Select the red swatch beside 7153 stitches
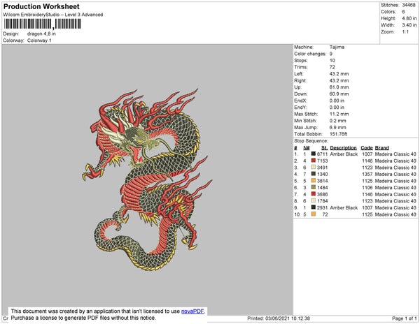 tap(313, 161)
